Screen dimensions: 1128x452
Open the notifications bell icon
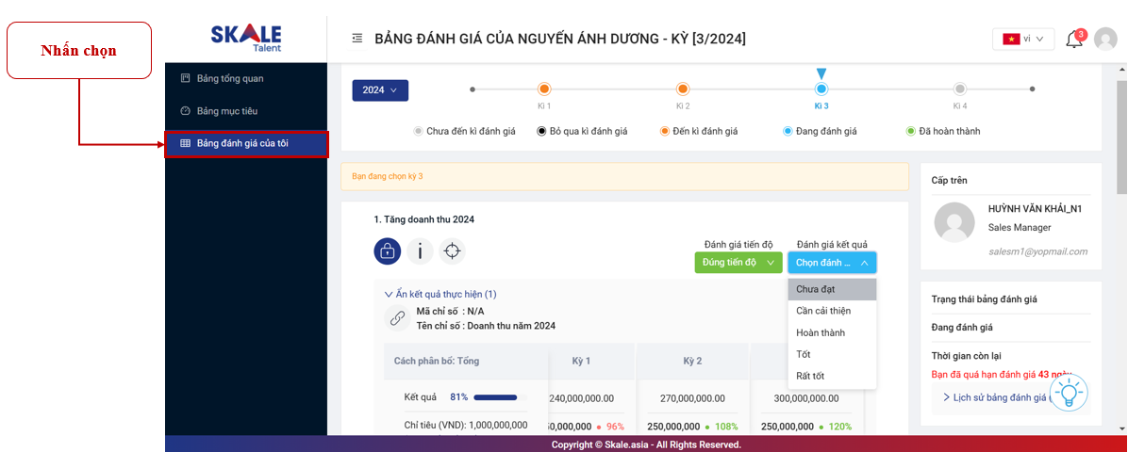(x=1073, y=40)
